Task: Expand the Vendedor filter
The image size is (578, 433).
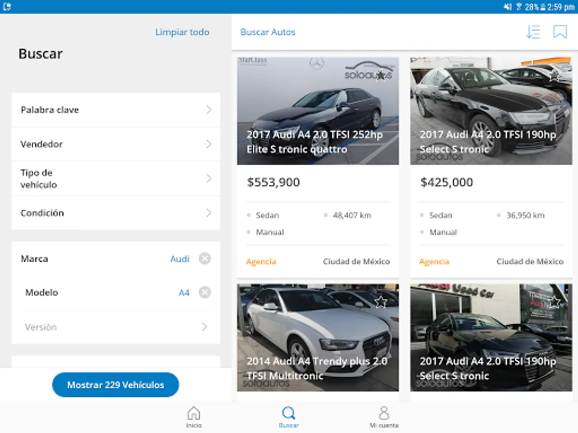Action: [116, 144]
